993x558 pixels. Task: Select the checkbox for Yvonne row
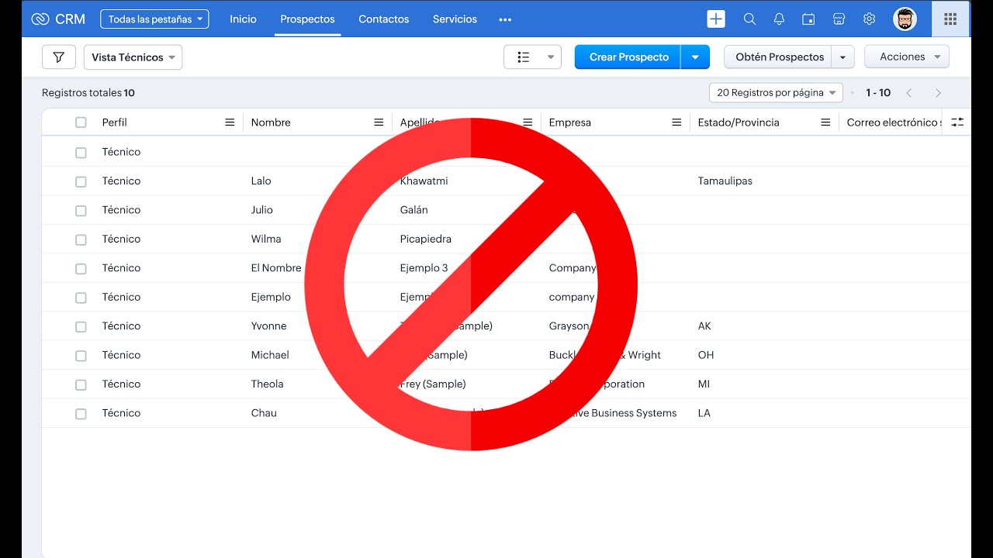click(x=81, y=327)
